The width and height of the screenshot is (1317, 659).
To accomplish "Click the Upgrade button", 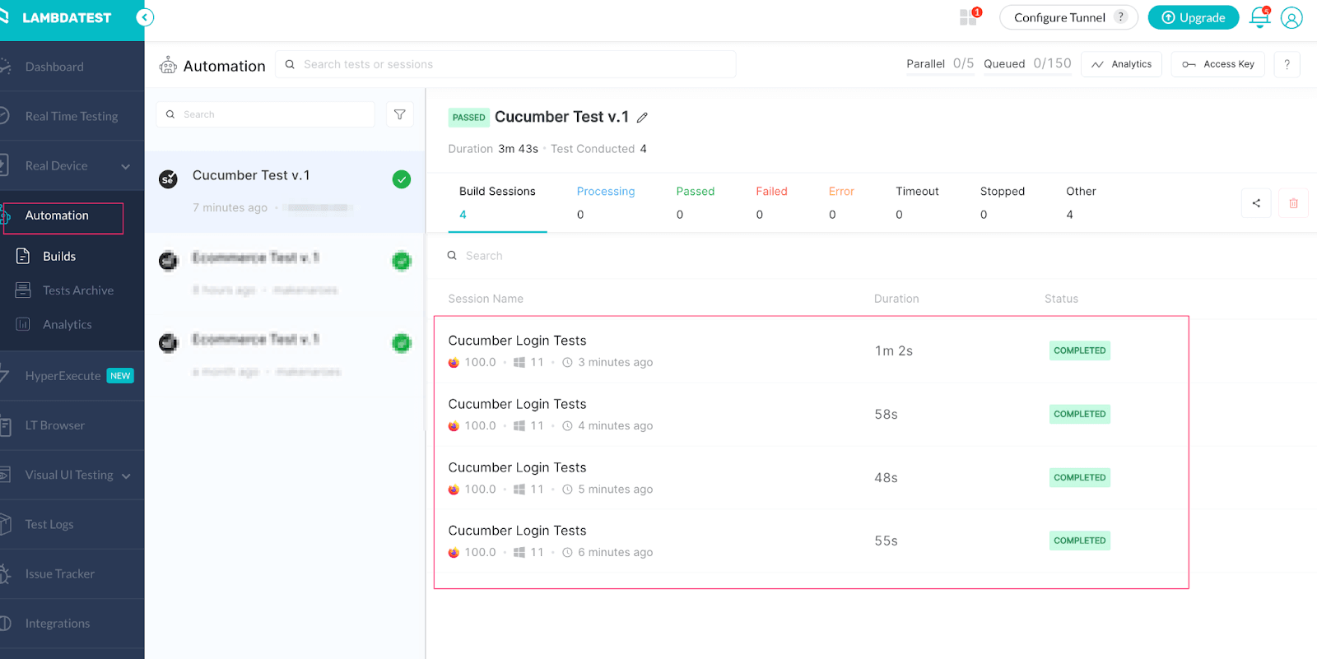I will pos(1194,17).
